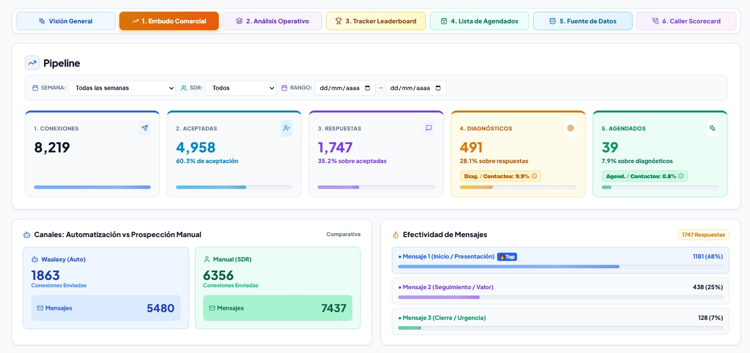Click the calendar icon beside SEMANA
This screenshot has height=353, width=750.
35,88
